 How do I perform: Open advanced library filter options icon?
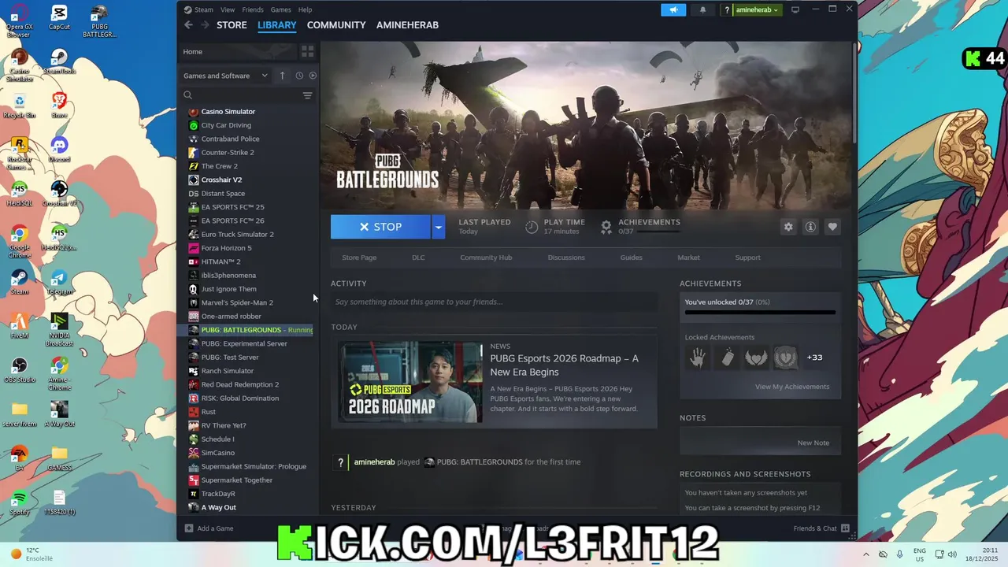pyautogui.click(x=307, y=95)
